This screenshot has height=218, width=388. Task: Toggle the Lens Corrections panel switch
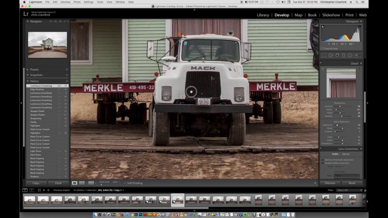pos(321,149)
